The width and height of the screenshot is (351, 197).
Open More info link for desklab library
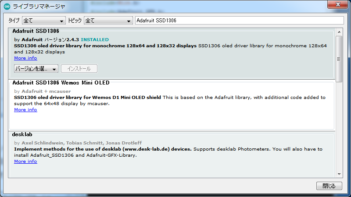[25, 161]
